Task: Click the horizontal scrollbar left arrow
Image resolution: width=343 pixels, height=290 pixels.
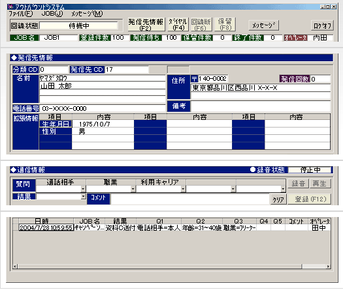Action: (x=15, y=267)
